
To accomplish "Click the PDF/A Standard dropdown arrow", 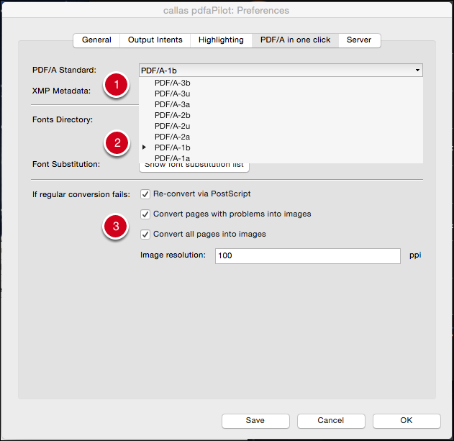I will [x=417, y=70].
